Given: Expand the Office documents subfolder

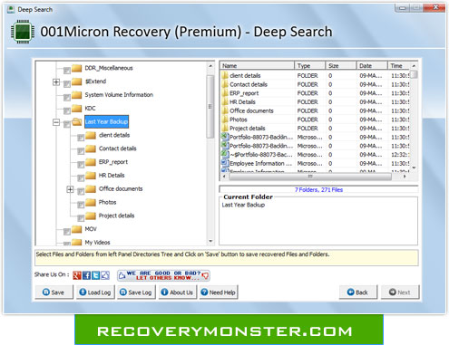Looking at the screenshot, I should [x=70, y=189].
